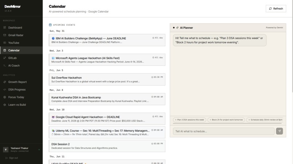Click the AI Planner greeting message bubble
293x164 pixels.
click(x=220, y=40)
